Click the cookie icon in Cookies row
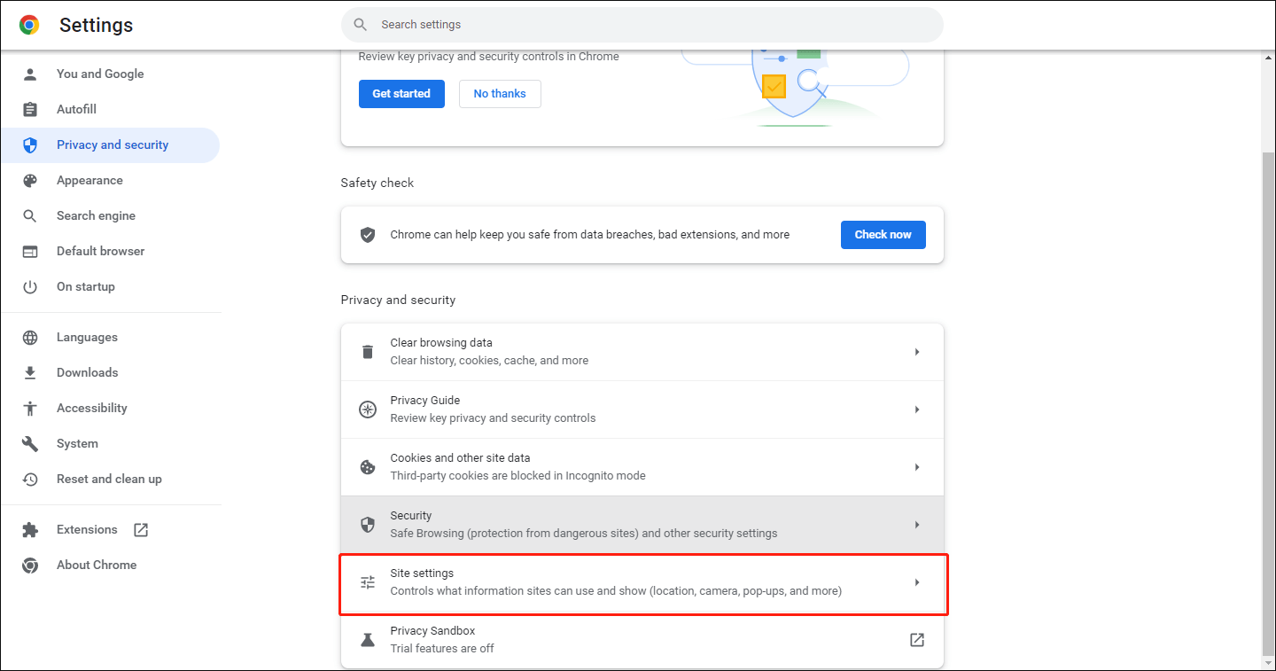 (368, 467)
